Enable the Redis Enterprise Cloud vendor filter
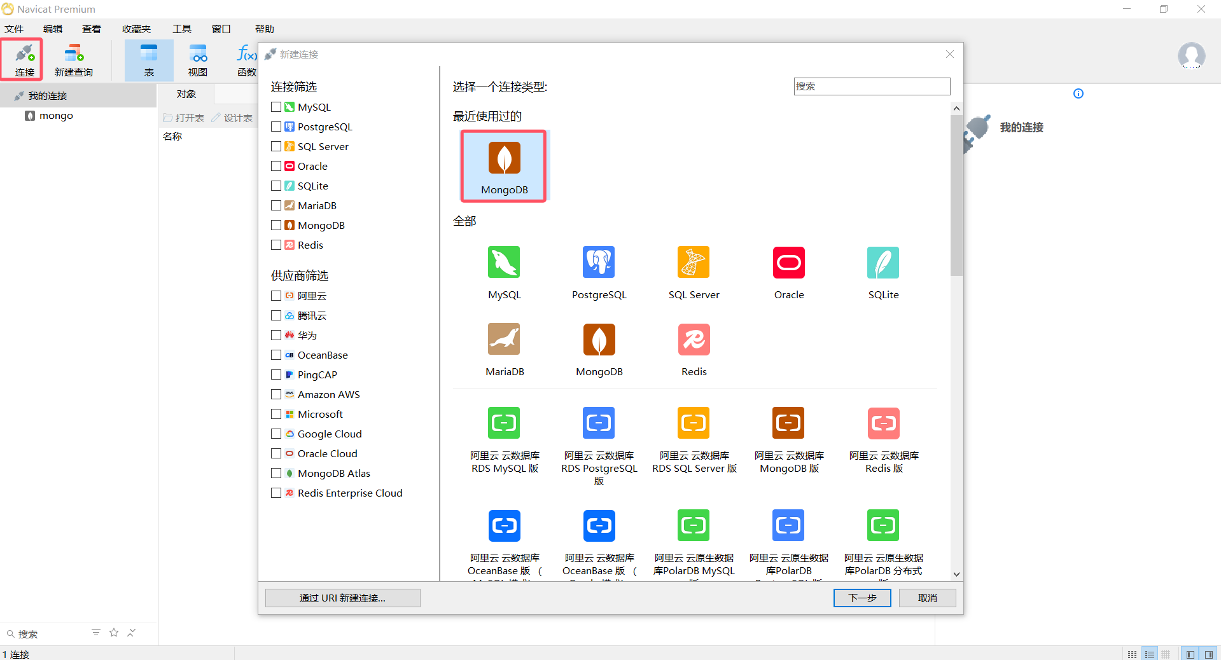 [x=276, y=493]
